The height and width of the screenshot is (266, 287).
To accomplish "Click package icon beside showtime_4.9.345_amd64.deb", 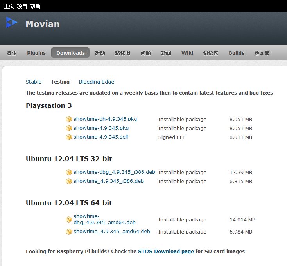I will click(69, 232).
